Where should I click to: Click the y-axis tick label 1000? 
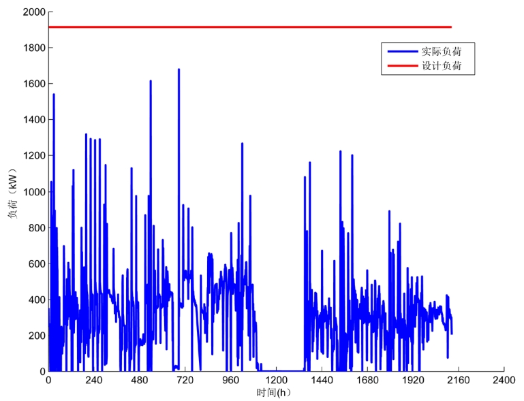pos(33,192)
